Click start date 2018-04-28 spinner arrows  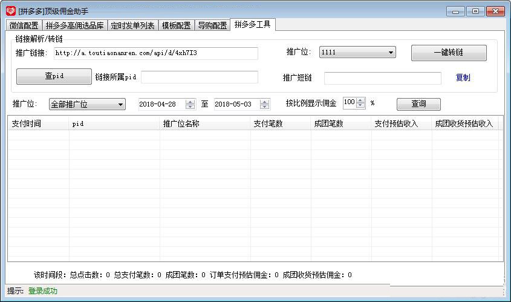[190, 104]
